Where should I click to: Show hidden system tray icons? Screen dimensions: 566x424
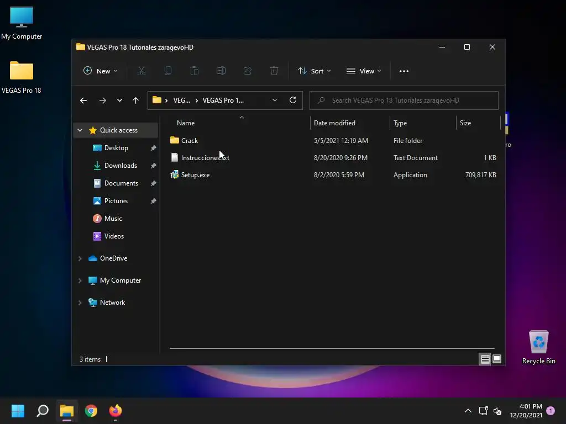coord(468,411)
